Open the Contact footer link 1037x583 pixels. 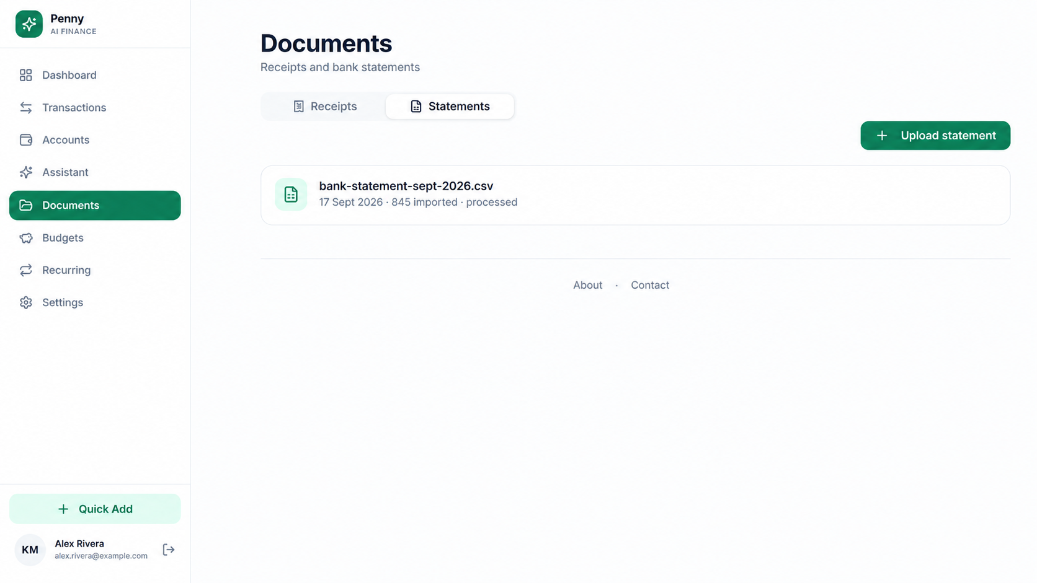pos(650,285)
